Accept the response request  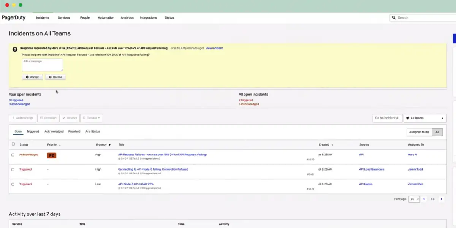tap(32, 77)
